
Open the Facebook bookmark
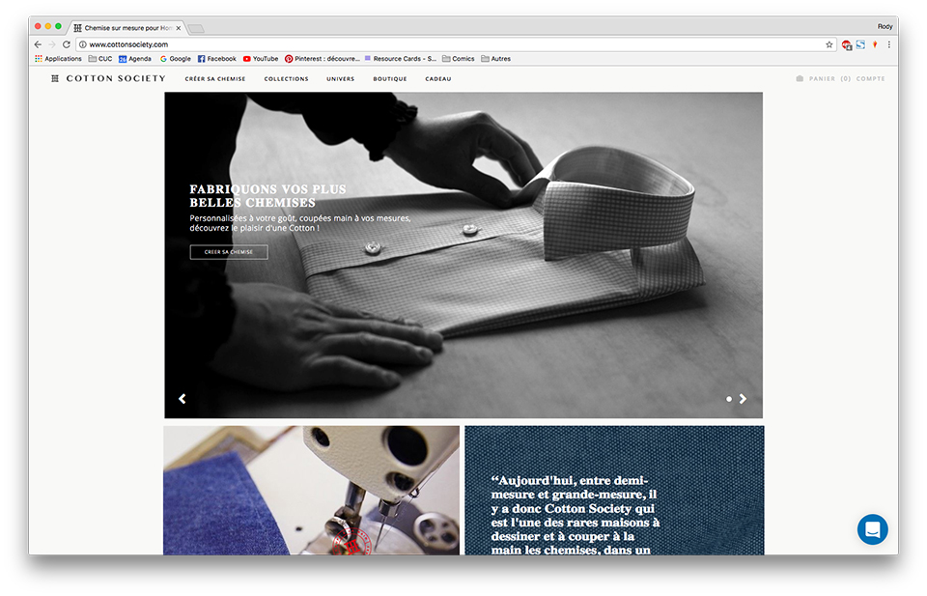[x=216, y=59]
